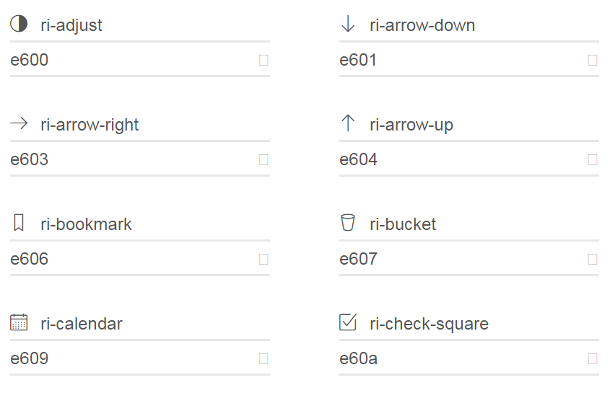Screen dimensions: 610x406
Task: Click the glyph box beside e609
Action: coord(263,358)
